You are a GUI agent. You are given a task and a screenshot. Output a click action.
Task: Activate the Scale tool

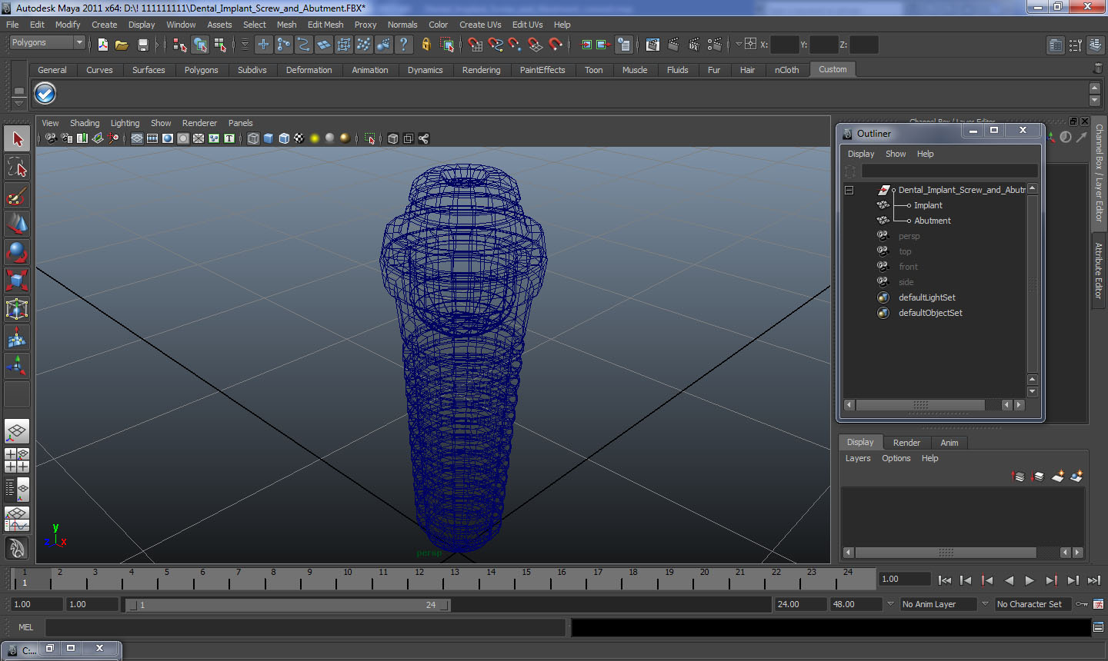tap(17, 281)
